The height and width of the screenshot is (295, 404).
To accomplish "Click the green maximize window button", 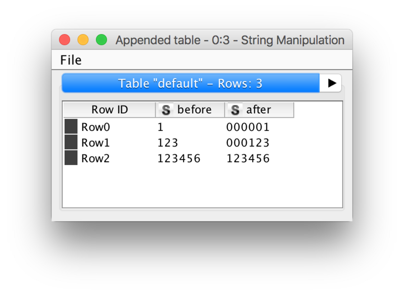I will point(101,40).
